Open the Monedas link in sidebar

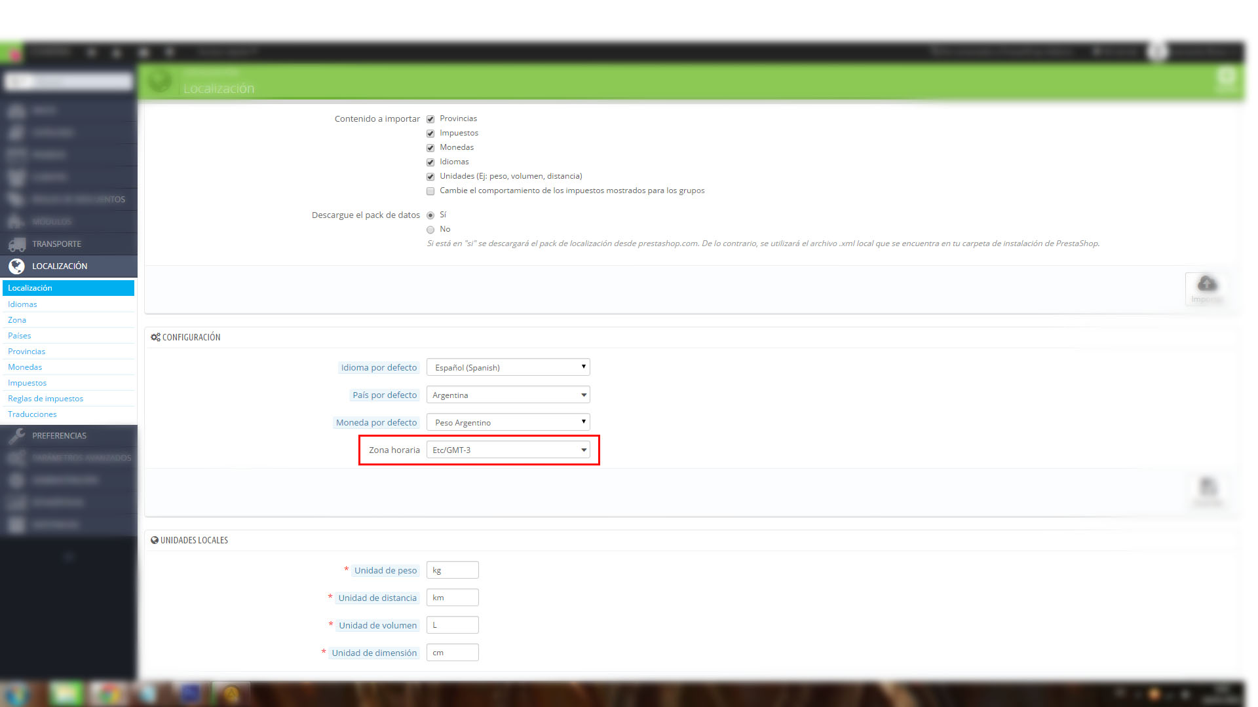click(x=25, y=367)
